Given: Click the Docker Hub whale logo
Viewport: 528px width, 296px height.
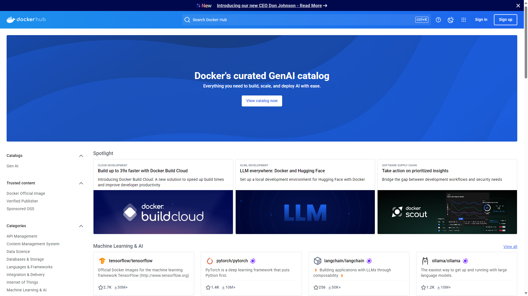Looking at the screenshot, I should (x=26, y=19).
